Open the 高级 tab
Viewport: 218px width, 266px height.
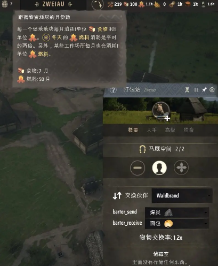pyautogui.click(x=170, y=130)
